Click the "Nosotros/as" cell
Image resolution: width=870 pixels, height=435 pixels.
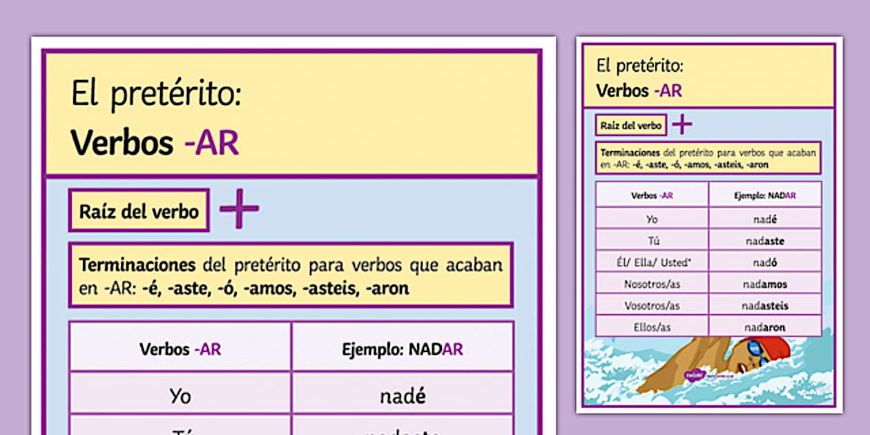652,284
